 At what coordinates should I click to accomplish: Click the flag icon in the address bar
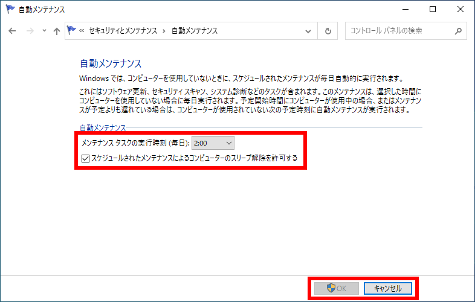[x=72, y=31]
